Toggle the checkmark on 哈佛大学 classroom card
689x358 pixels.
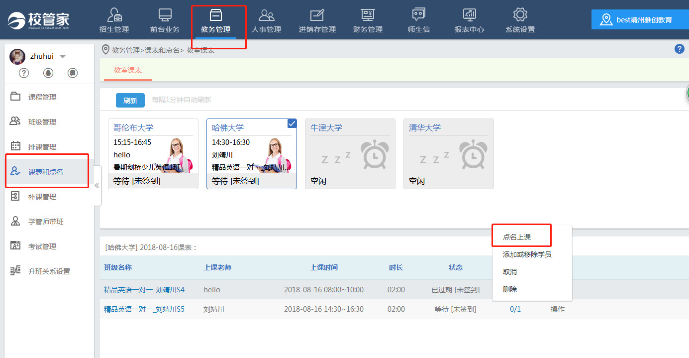(x=292, y=123)
